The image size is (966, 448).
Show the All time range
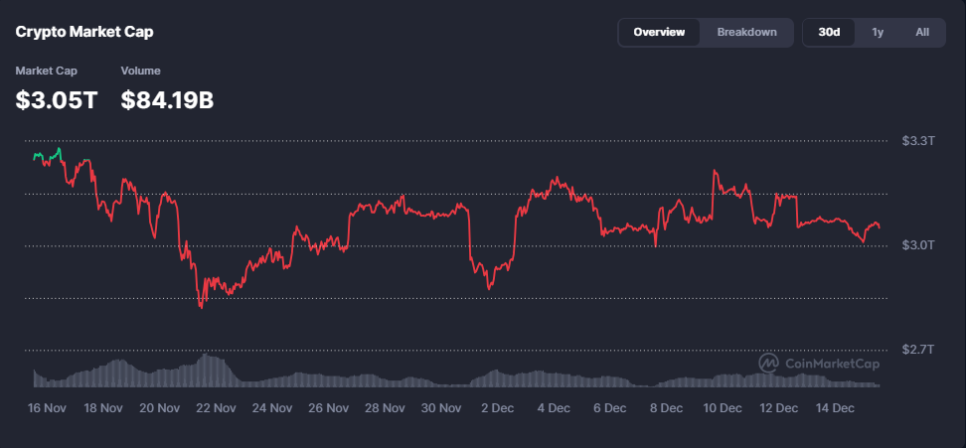coord(922,32)
